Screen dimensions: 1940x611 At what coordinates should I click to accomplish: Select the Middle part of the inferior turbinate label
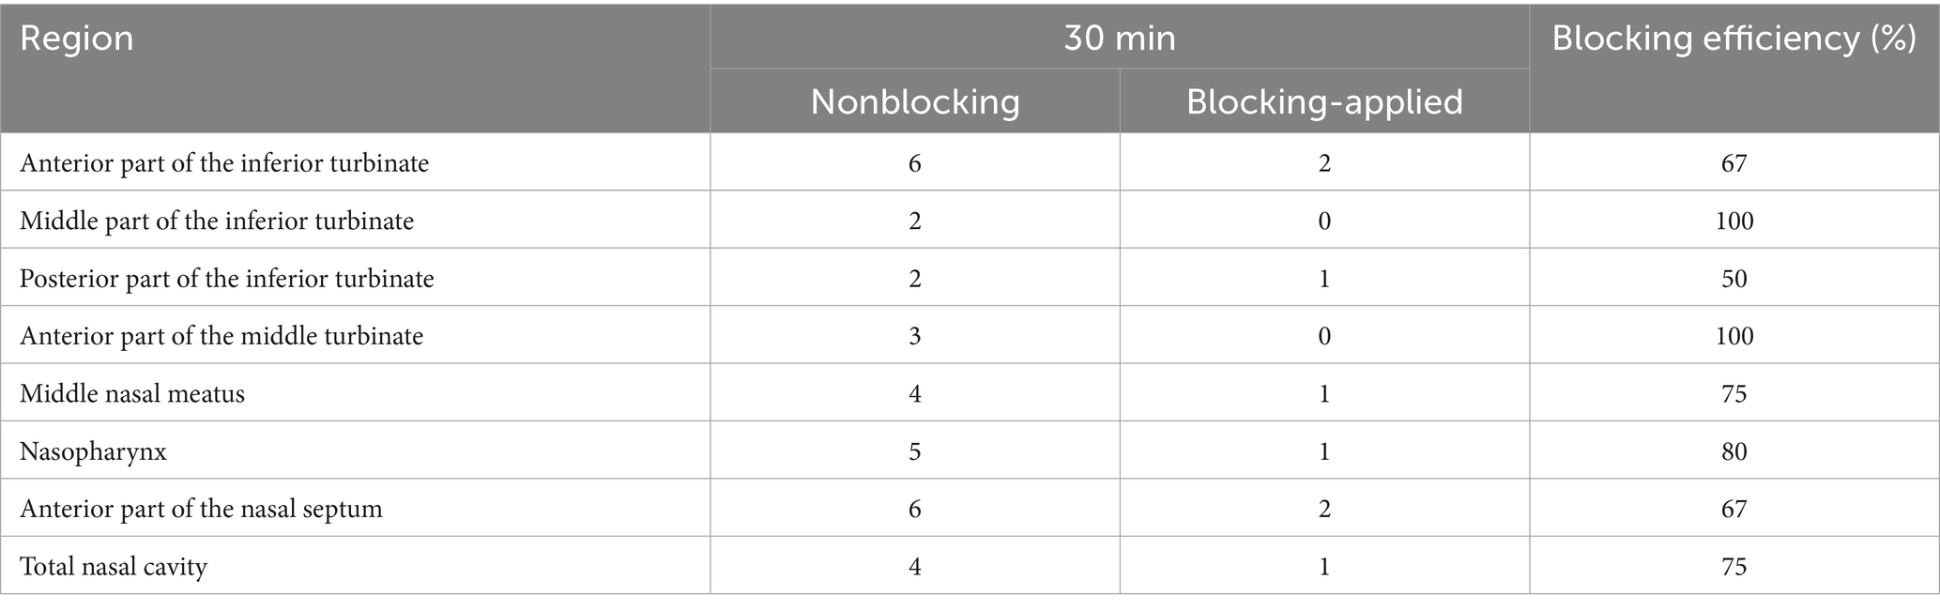tap(217, 221)
